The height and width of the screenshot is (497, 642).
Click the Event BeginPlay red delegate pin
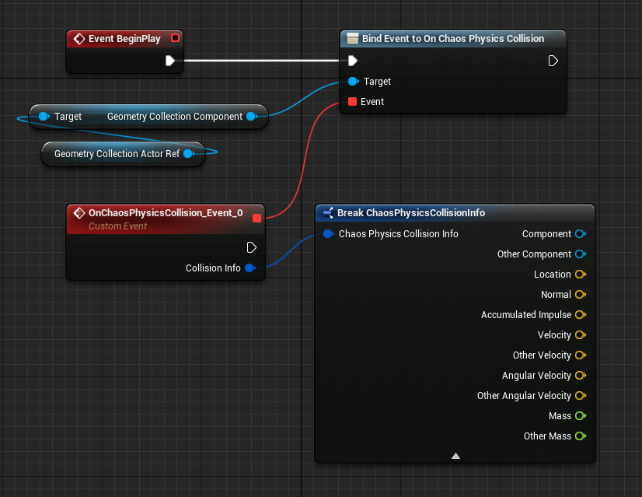click(x=175, y=38)
